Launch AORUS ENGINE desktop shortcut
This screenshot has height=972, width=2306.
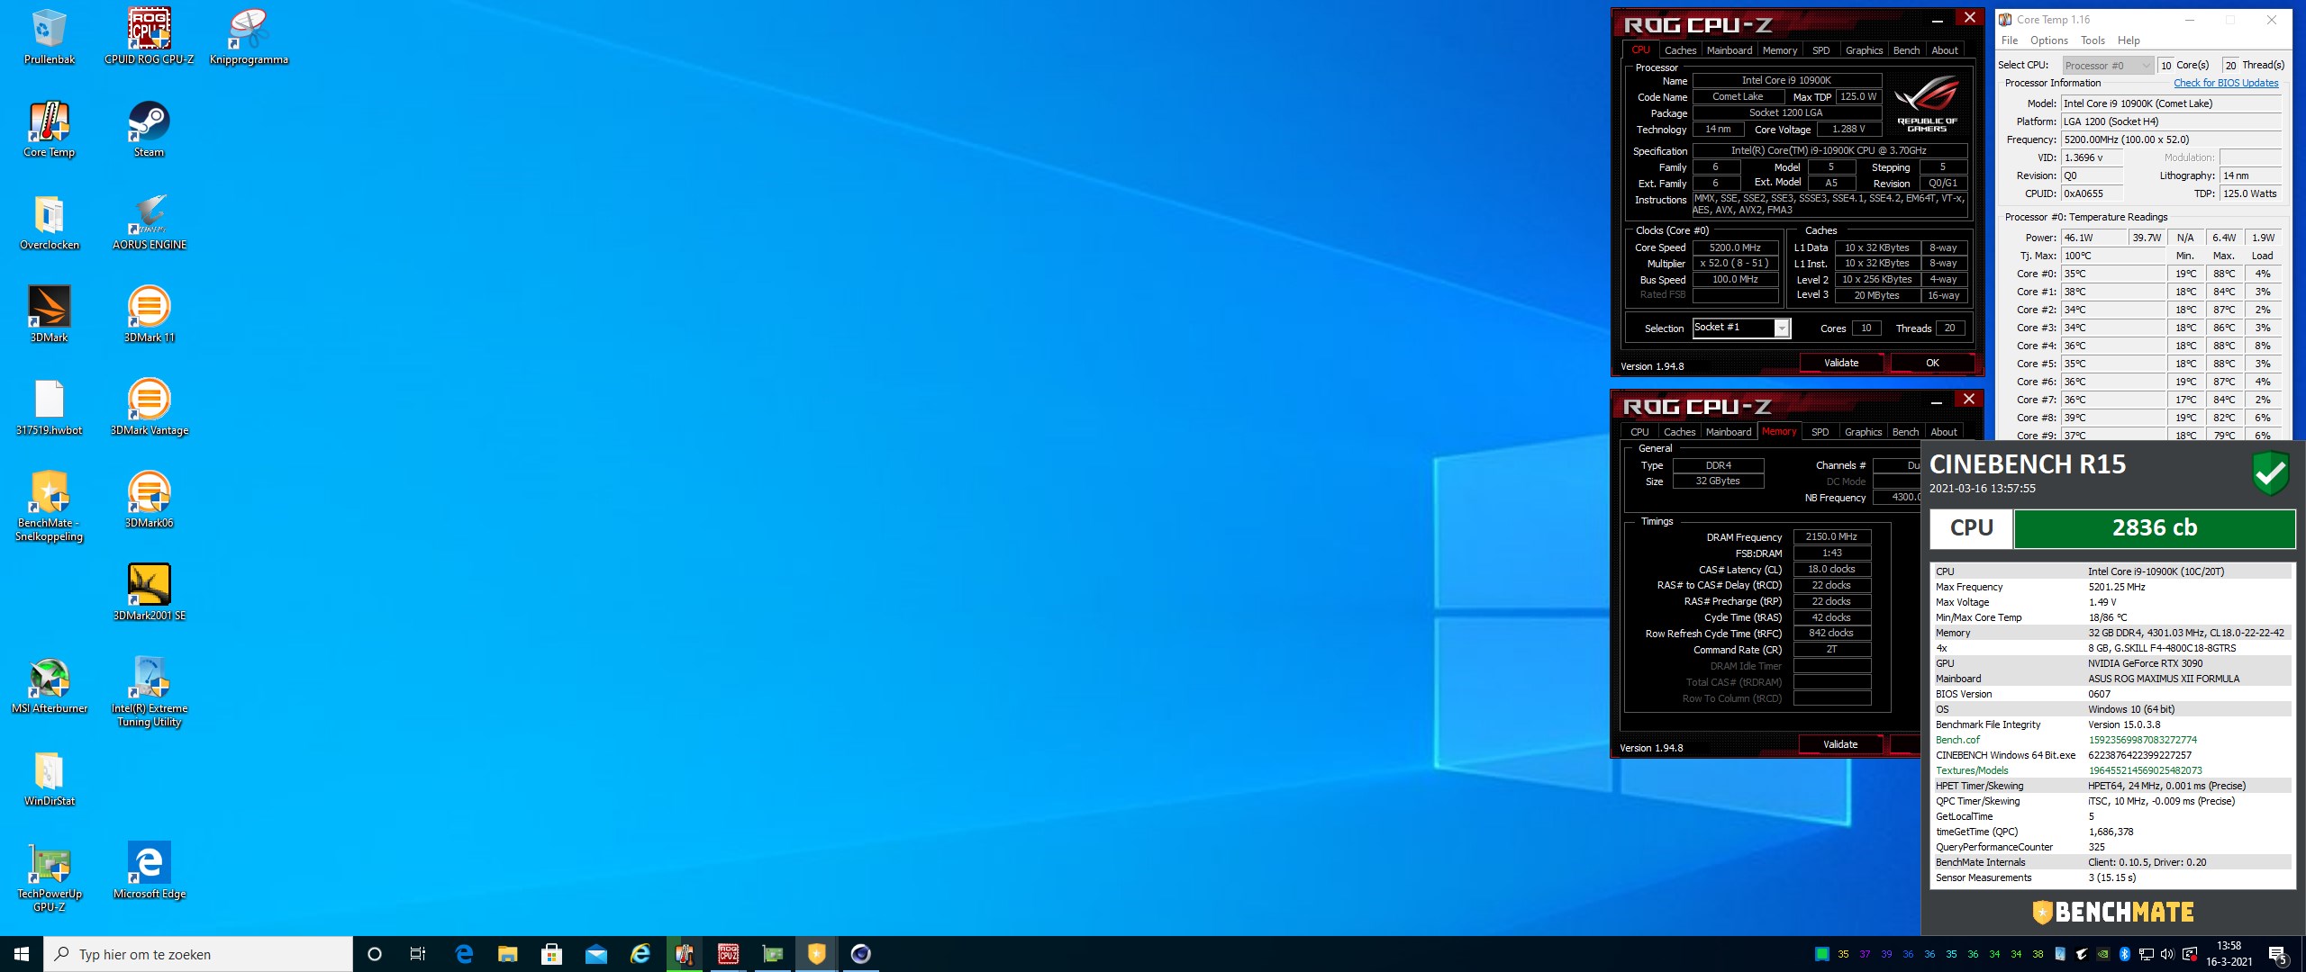(149, 222)
